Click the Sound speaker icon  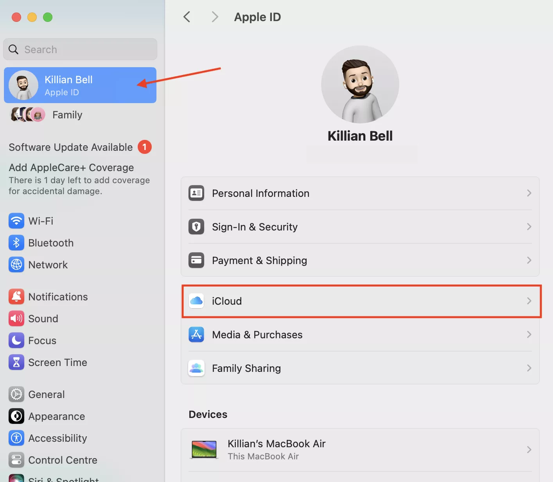[x=16, y=319]
